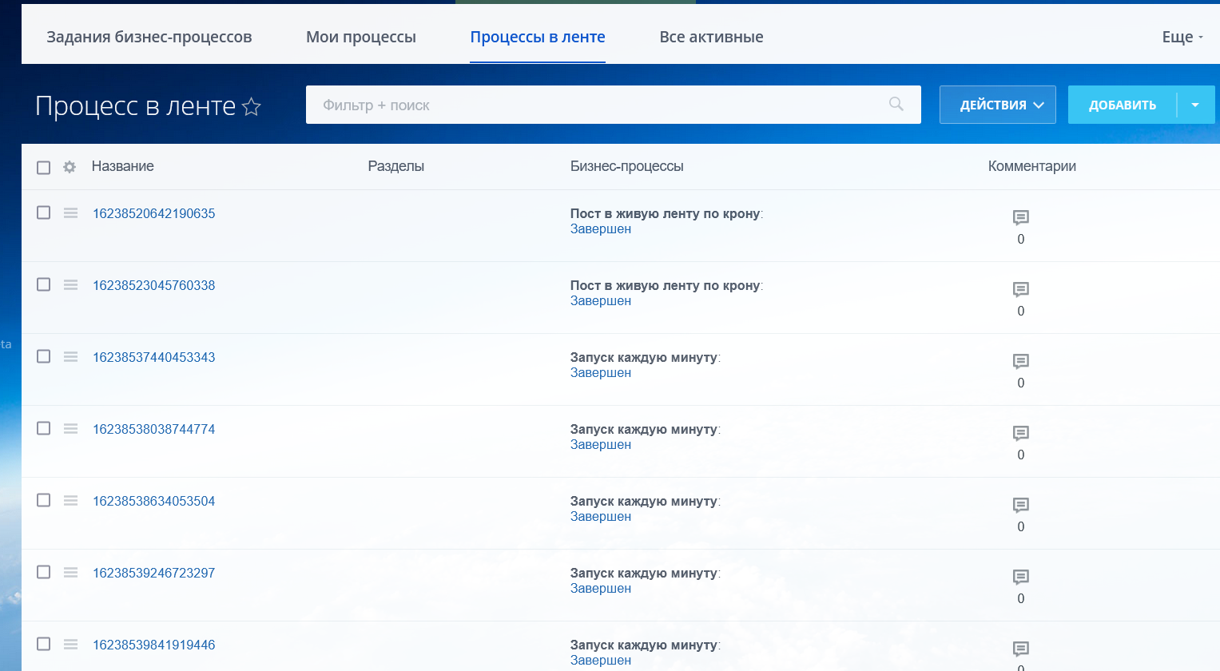Check the box for row 16238539246723297

(44, 572)
